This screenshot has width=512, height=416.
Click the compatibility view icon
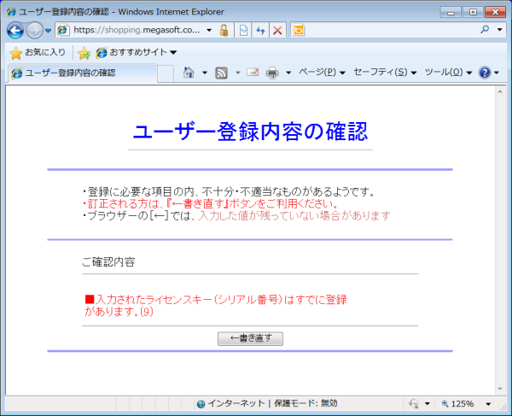pyautogui.click(x=242, y=30)
